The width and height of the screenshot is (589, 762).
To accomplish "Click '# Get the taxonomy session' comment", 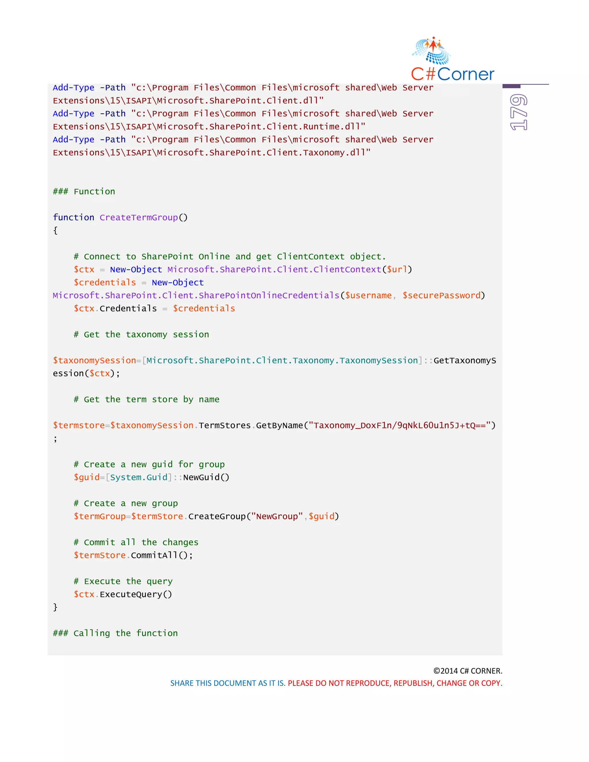I will [141, 335].
